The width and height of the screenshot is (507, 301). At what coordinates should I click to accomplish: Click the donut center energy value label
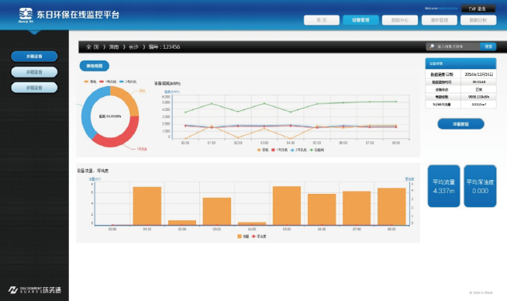(110, 116)
